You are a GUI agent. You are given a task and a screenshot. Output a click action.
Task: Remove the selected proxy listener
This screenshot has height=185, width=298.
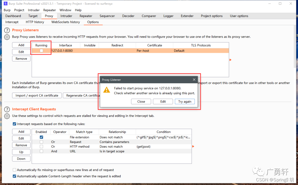pos(21,59)
